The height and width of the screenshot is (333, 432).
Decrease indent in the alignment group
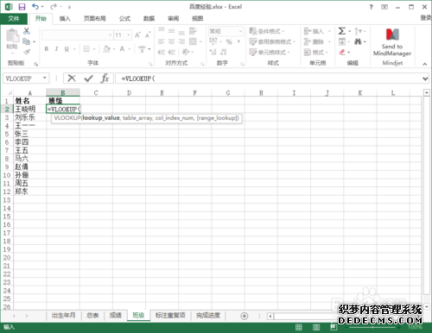pos(162,52)
